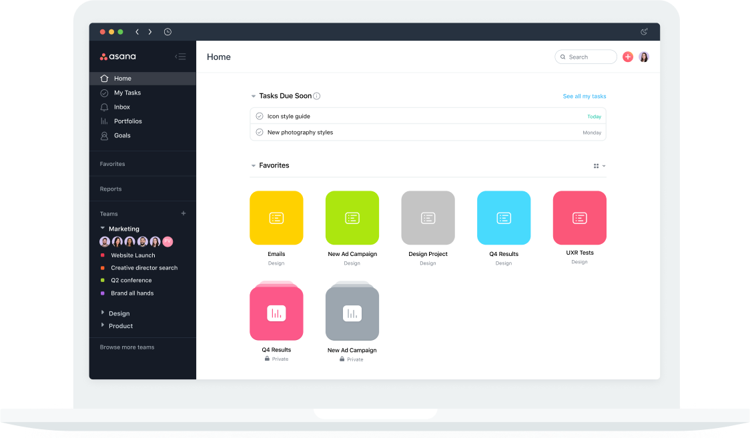Open the pink Q4 Results portfolio icon
The height and width of the screenshot is (438, 750).
276,313
